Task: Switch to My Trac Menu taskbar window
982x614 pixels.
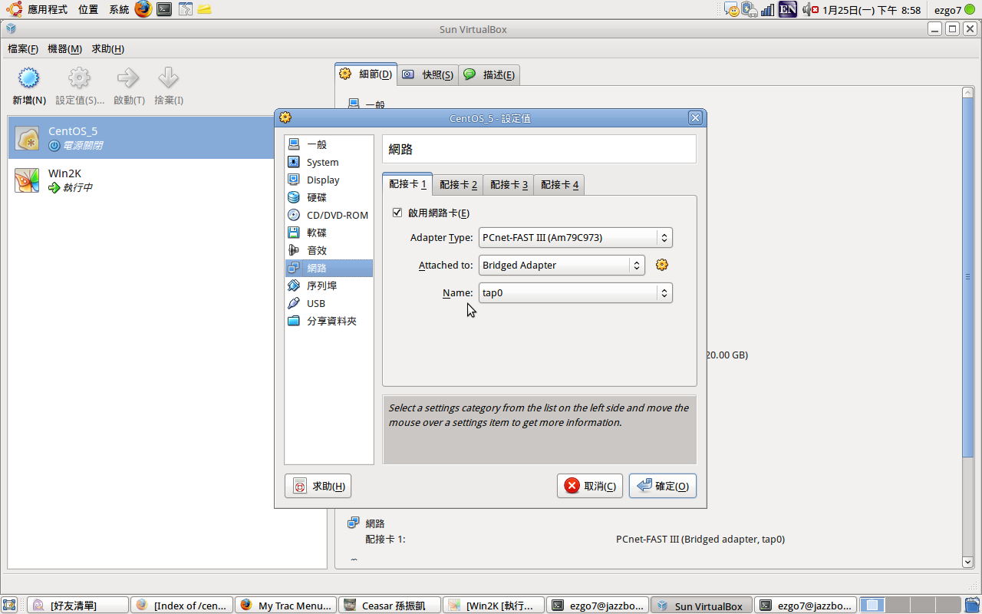Action: (285, 605)
